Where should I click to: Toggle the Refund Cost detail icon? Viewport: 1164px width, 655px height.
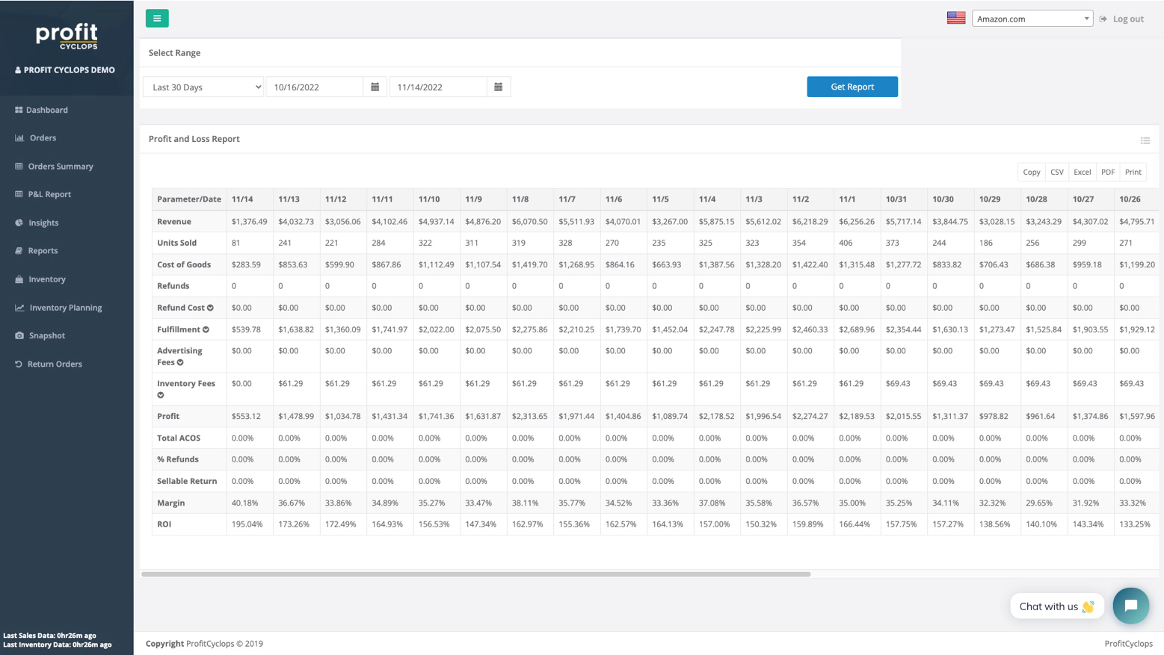click(211, 307)
